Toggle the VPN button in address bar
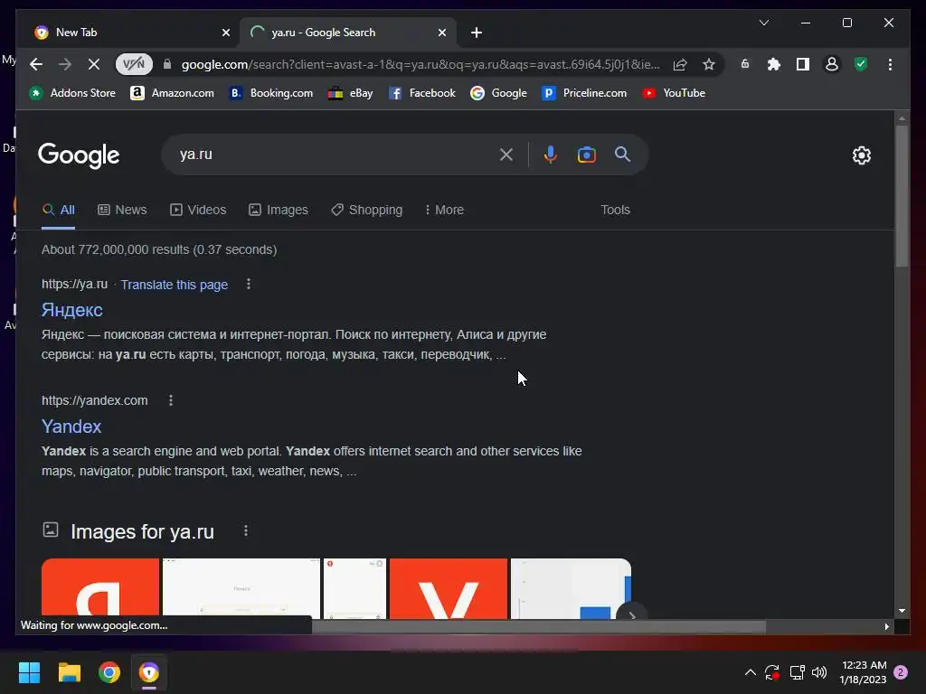926x694 pixels. (134, 64)
